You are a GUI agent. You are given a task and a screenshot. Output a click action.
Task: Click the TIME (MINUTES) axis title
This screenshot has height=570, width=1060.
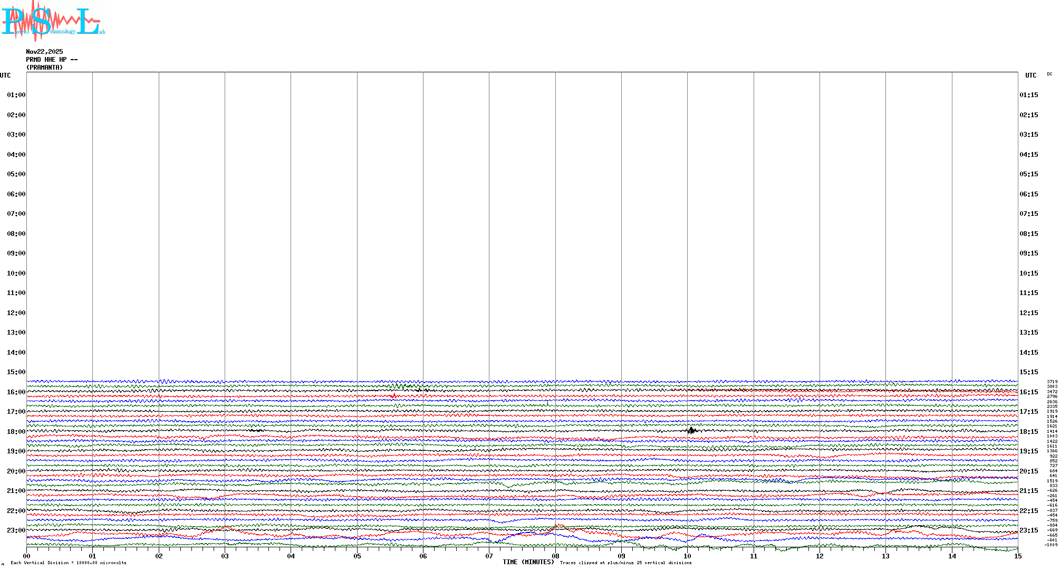coord(528,562)
